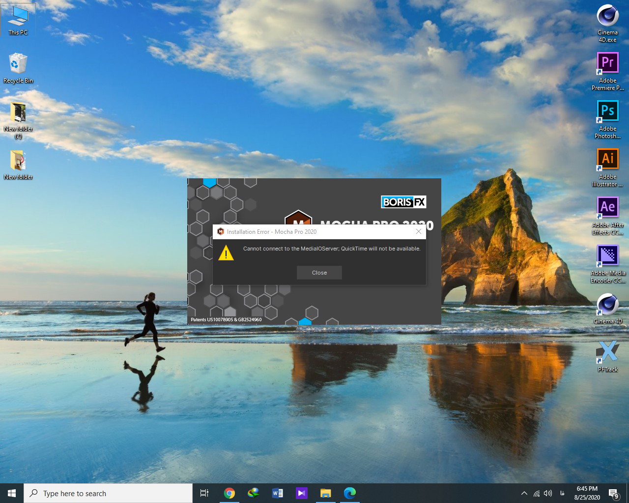The image size is (629, 503).
Task: Open the network Wi-Fi tray icon
Action: (537, 493)
